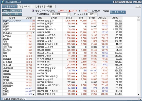
Task: Select the 의약품 sector row
Action: tap(17, 80)
